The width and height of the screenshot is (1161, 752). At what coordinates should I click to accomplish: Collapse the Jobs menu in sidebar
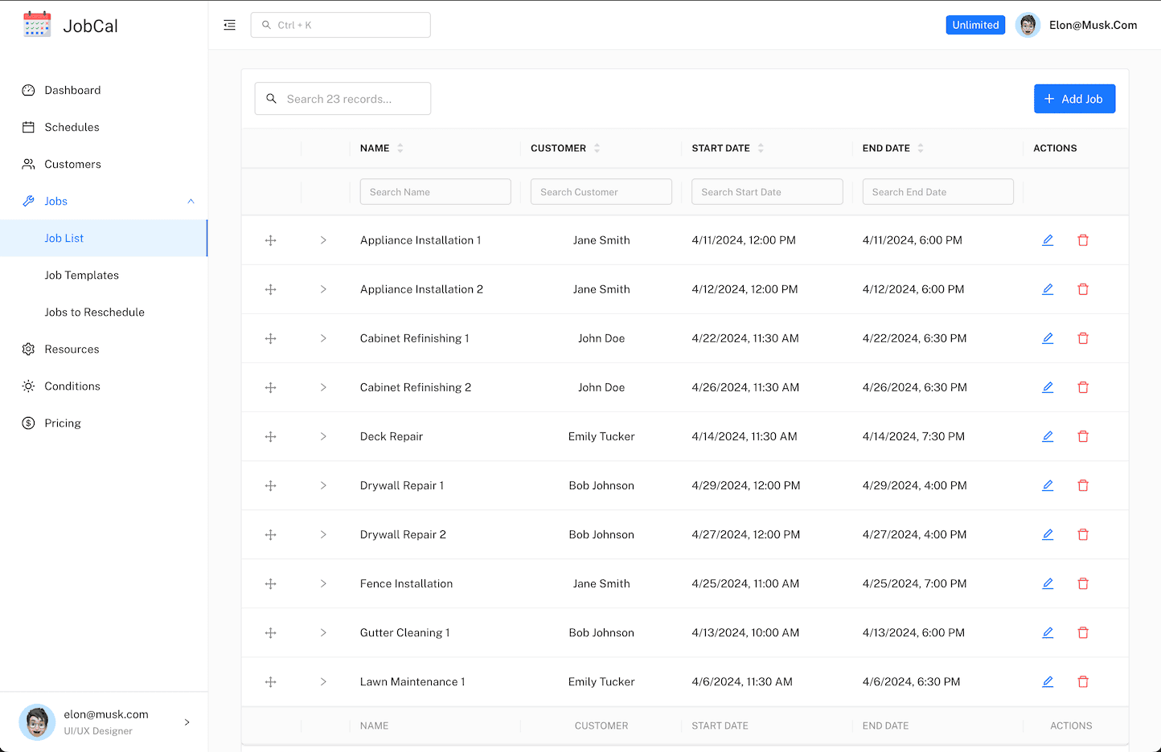(x=191, y=202)
